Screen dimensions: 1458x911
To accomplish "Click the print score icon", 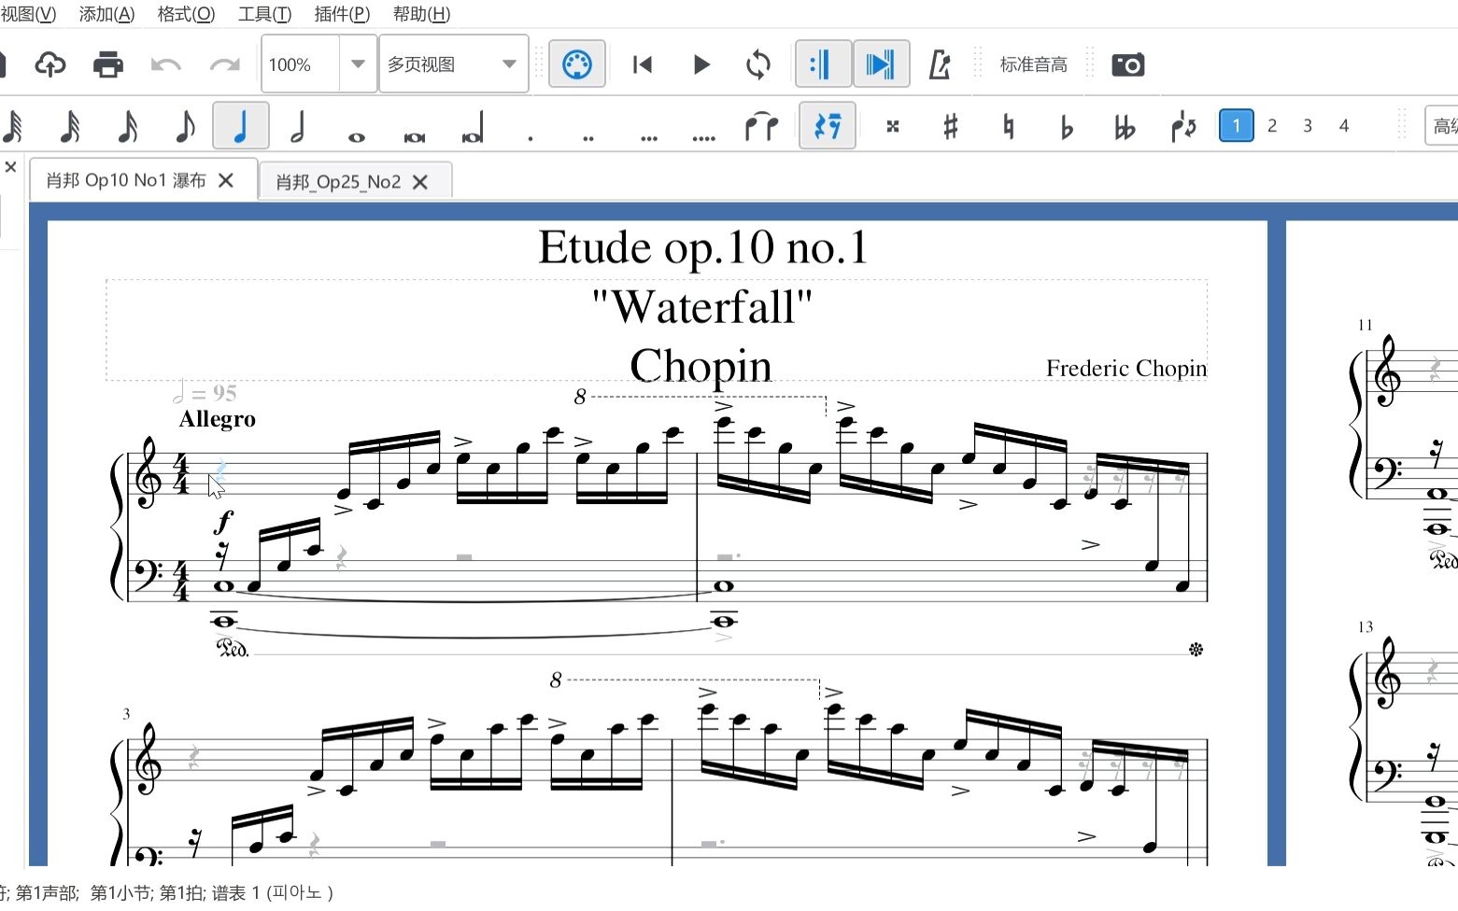I will [x=108, y=64].
